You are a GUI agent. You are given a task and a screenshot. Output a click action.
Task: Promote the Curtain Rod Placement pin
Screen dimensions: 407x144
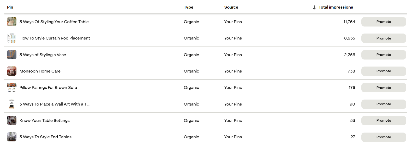[x=384, y=38]
